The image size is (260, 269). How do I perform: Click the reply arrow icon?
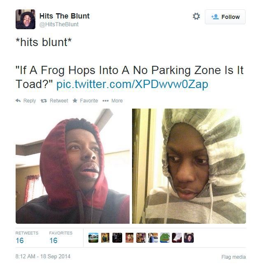coord(18,100)
